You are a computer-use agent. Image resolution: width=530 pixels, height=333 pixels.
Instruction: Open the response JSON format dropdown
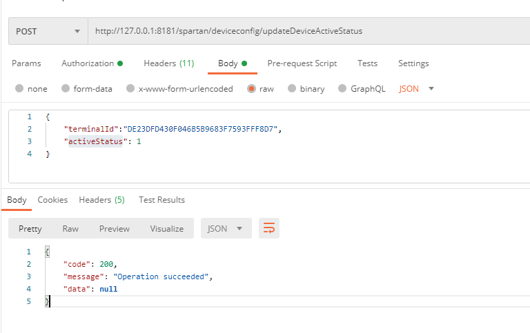(x=225, y=229)
